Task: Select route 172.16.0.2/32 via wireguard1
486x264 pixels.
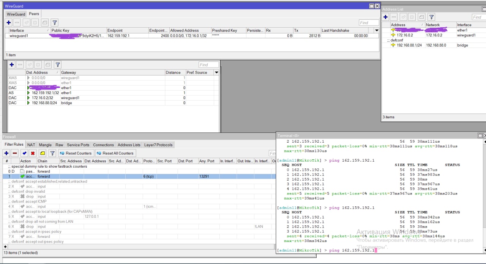Action: pos(113,98)
